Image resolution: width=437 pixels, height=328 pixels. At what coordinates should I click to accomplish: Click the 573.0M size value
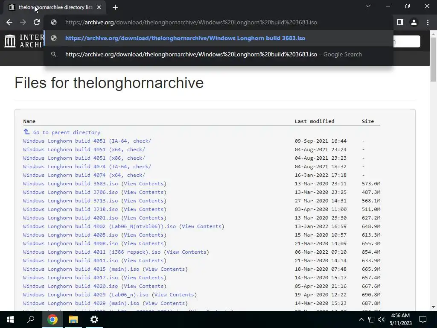(x=371, y=184)
